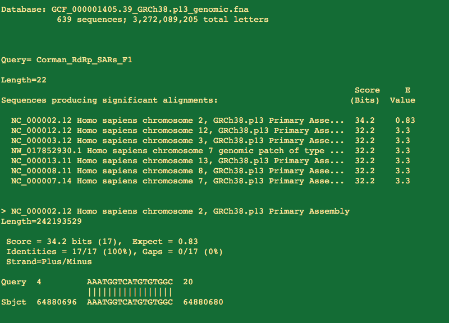This screenshot has width=449, height=323.
Task: Select the NC_000008.11 chromosome 8 summary row
Action: pos(210,171)
